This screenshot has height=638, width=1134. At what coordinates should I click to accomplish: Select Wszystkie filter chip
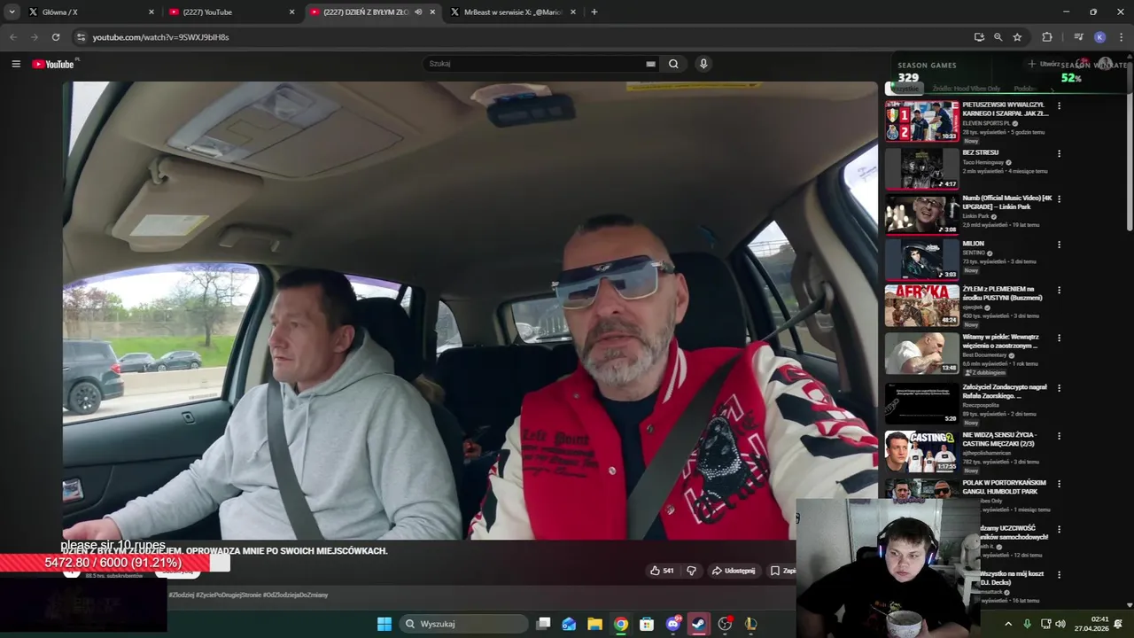(905, 89)
